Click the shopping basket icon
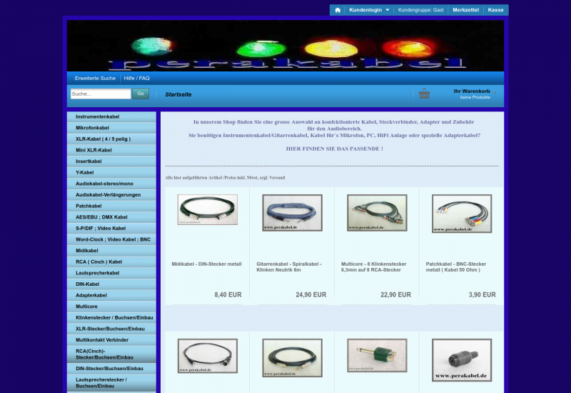This screenshot has width=571, height=393. coord(425,94)
